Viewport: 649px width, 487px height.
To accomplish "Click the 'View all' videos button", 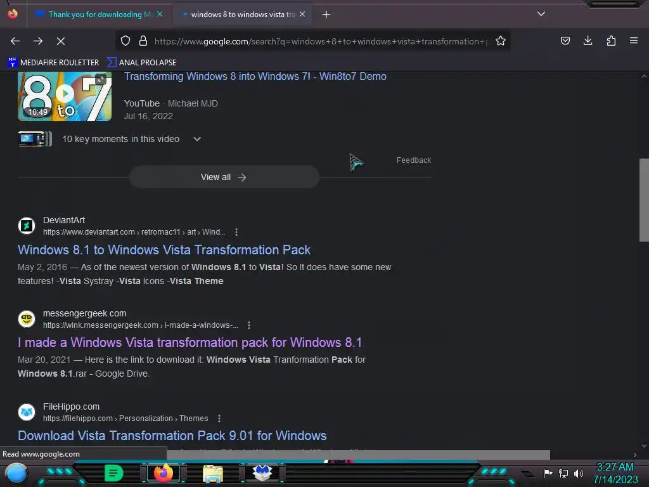I will point(224,178).
